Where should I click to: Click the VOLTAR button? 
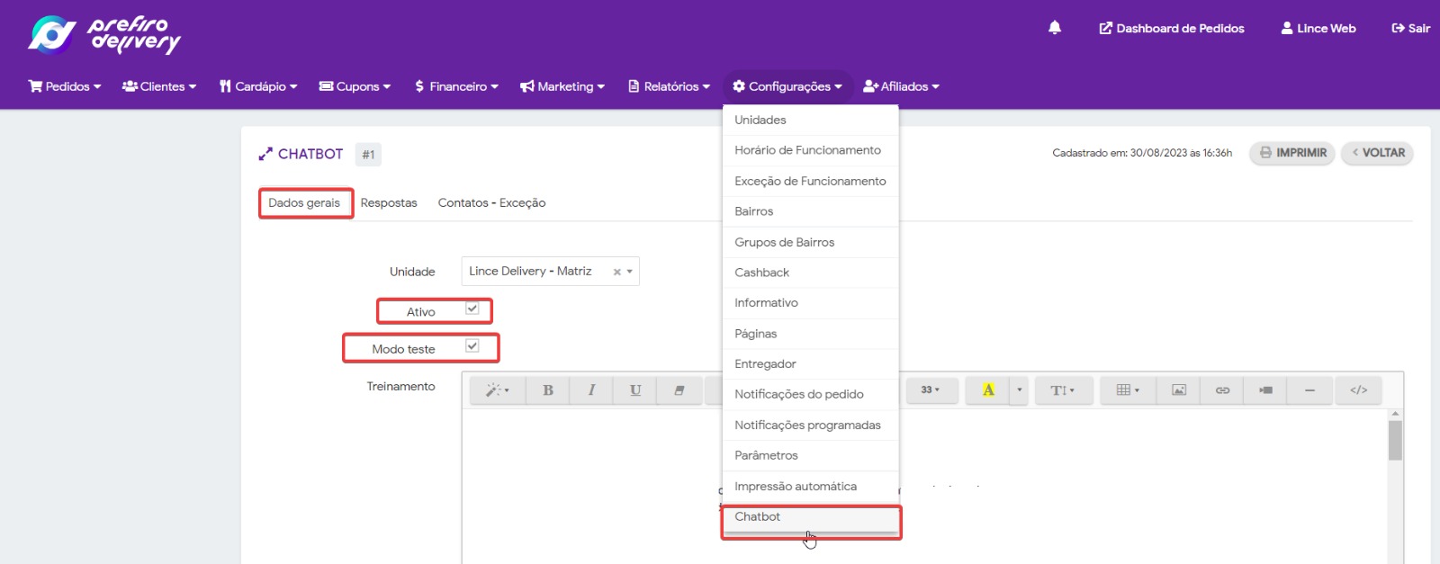[x=1377, y=153]
